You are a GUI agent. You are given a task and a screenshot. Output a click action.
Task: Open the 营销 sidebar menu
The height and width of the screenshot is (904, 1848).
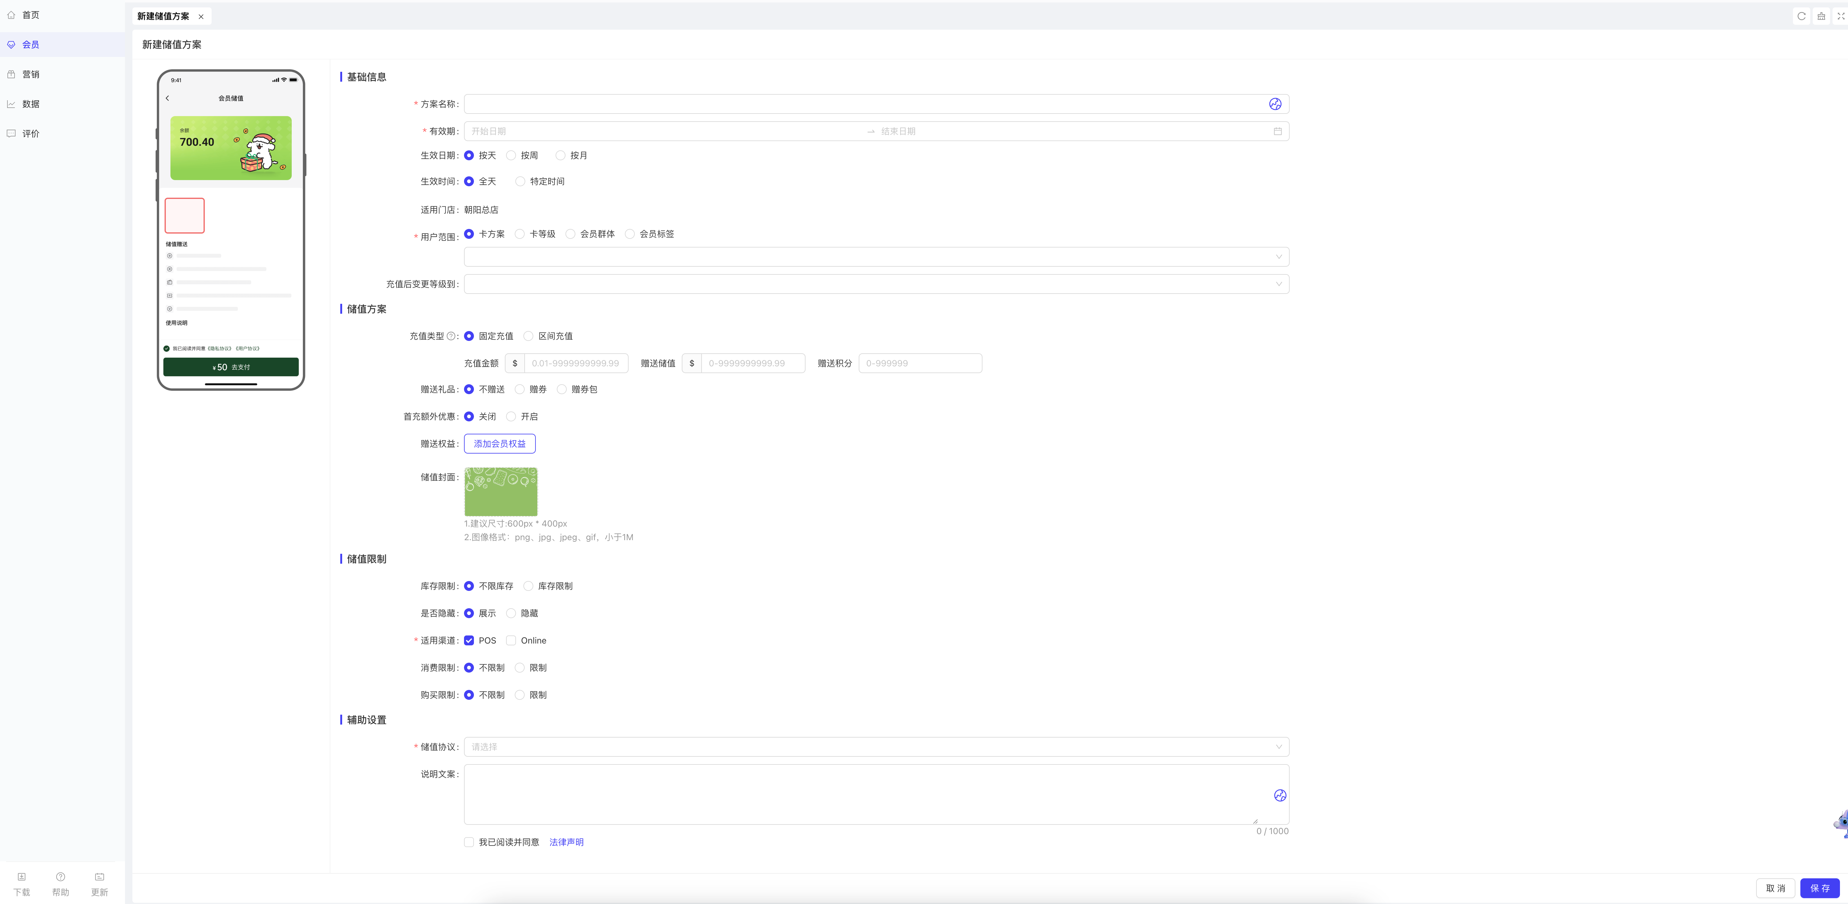pyautogui.click(x=31, y=75)
